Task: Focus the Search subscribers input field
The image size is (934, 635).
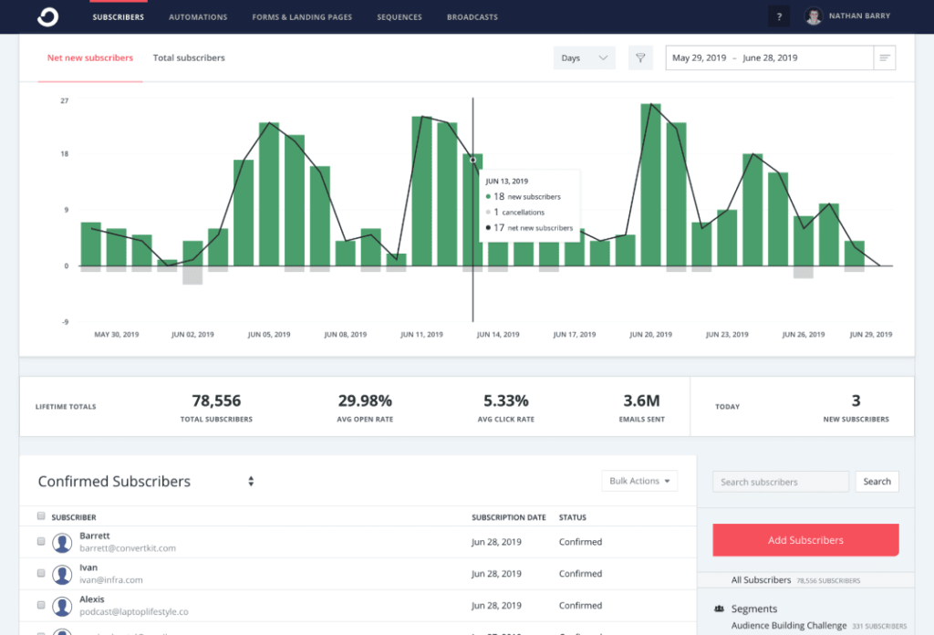Action: tap(780, 482)
